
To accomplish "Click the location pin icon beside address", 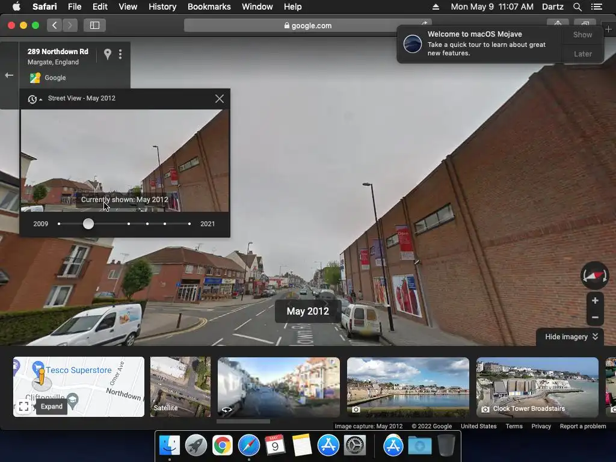I will tap(107, 54).
